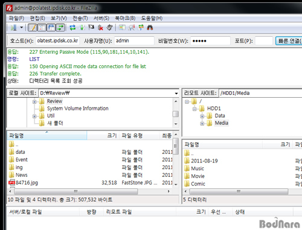Viewport: 302px width, 230px height.
Task: Click the remote site path field /HDD1/Media
Action: [260, 93]
